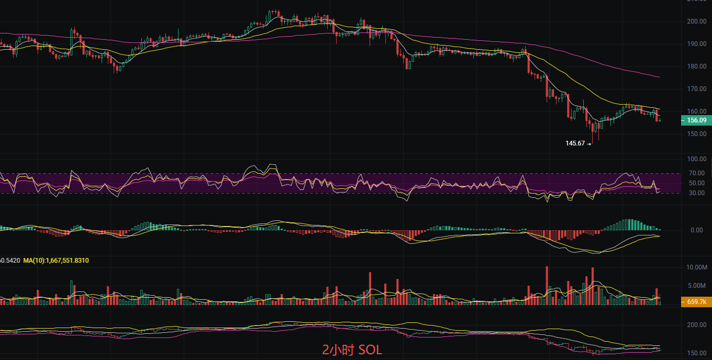Click the tallest green MACD histogram bar

630,224
